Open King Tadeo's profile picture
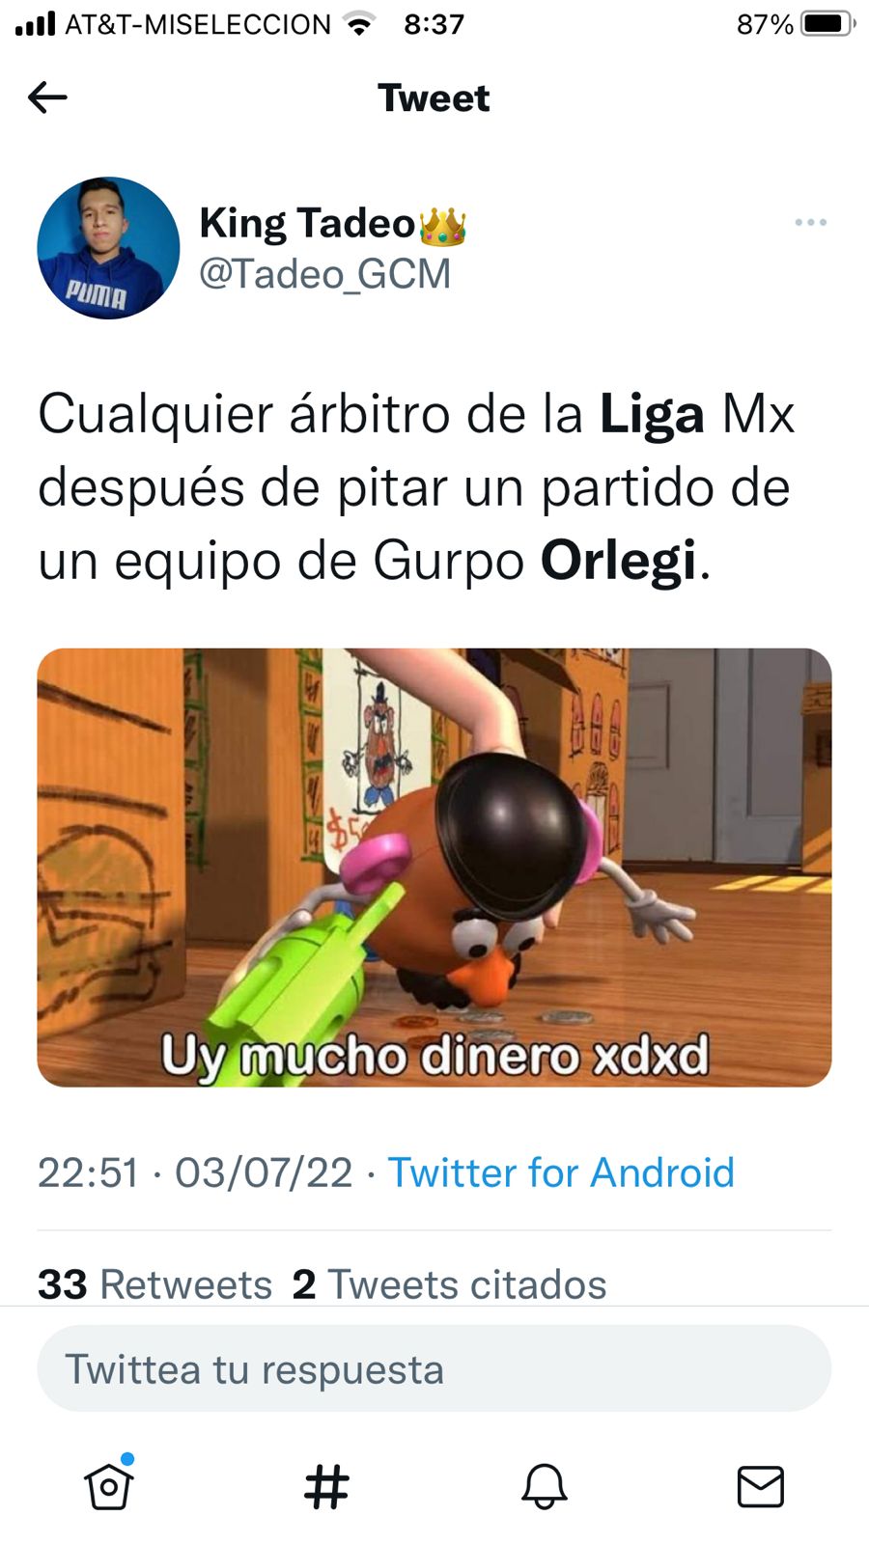Screen dimensions: 869x1544 [x=108, y=248]
